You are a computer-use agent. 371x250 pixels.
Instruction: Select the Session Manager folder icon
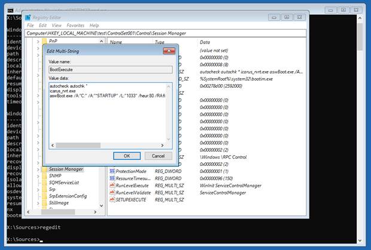[x=44, y=169]
